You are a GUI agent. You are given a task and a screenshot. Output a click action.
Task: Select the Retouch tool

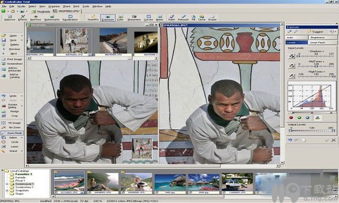[183, 18]
